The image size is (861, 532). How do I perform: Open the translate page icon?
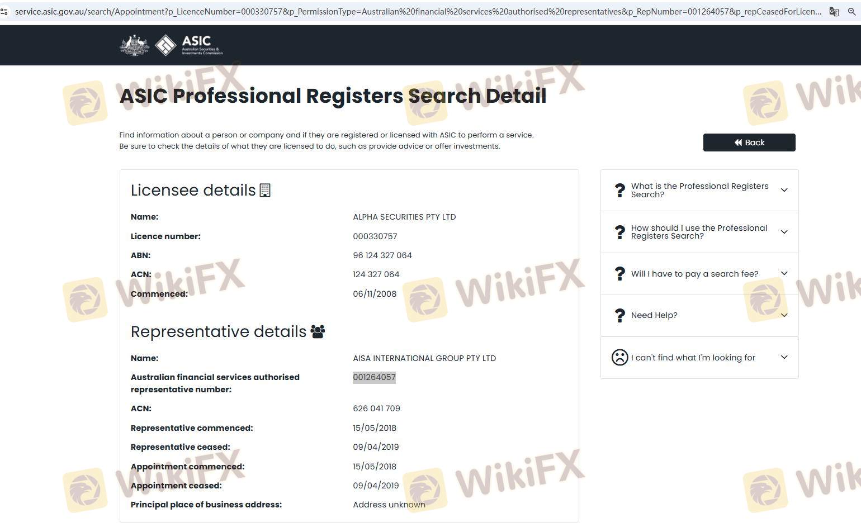[834, 11]
